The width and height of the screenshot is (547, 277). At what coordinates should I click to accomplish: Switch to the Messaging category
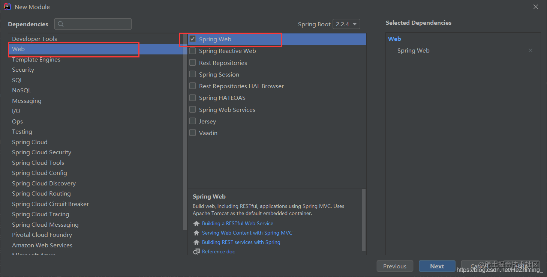27,101
